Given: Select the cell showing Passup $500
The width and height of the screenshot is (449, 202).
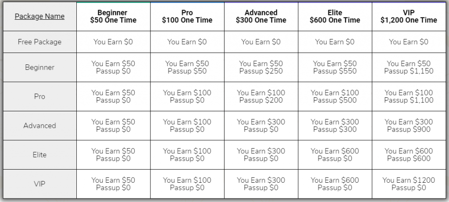Looking at the screenshot, I should click(335, 100).
